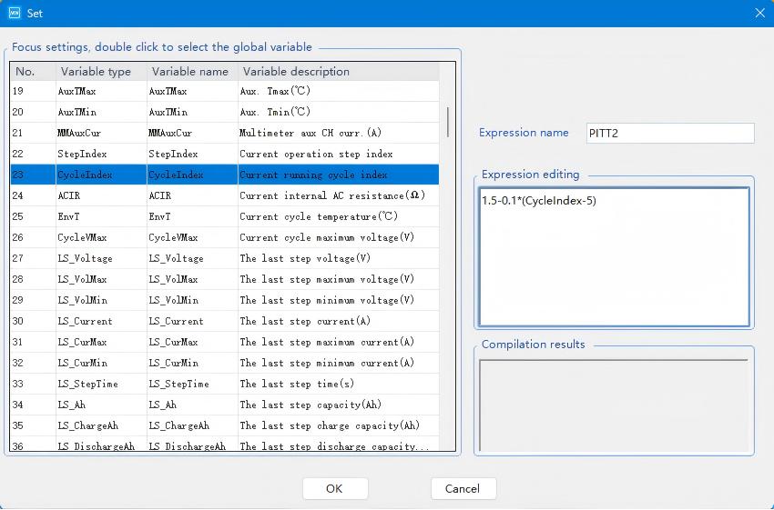
Task: Click inside the Expression editing box
Action: (614, 256)
